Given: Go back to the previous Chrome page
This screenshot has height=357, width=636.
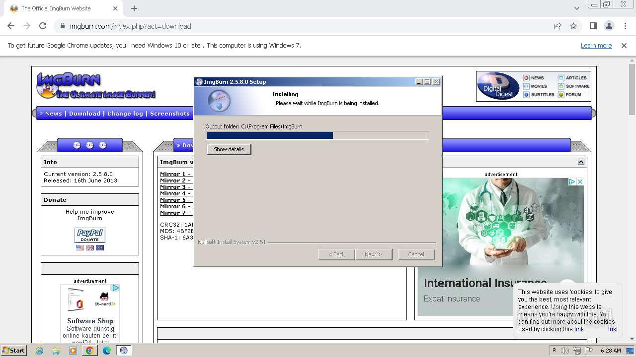Looking at the screenshot, I should click(11, 26).
